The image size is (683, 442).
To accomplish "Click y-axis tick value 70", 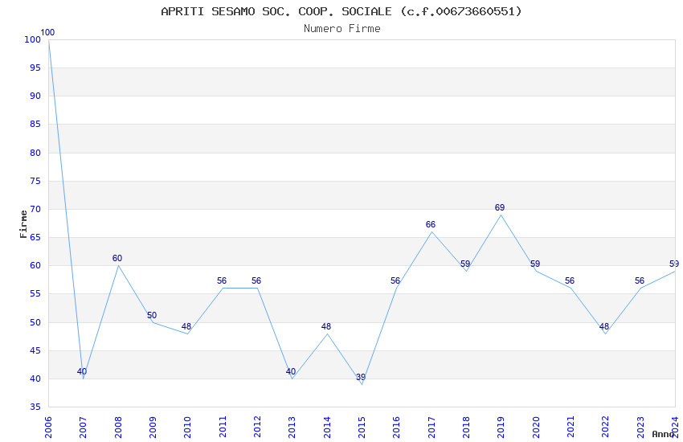I will [x=35, y=210].
